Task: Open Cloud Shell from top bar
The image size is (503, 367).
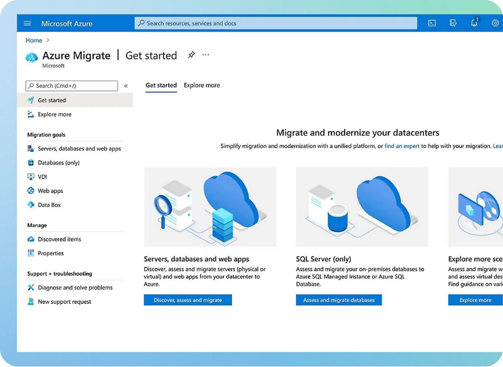Action: pyautogui.click(x=432, y=23)
